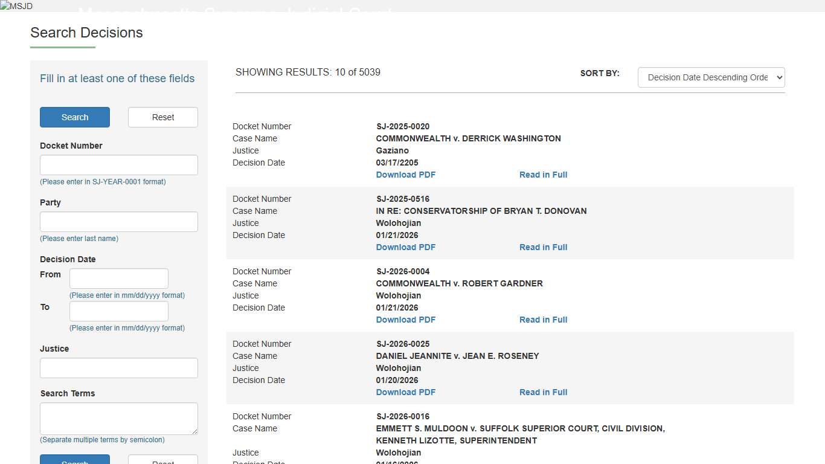825x464 pixels.
Task: Select the Decision Date To field
Action: 119,311
